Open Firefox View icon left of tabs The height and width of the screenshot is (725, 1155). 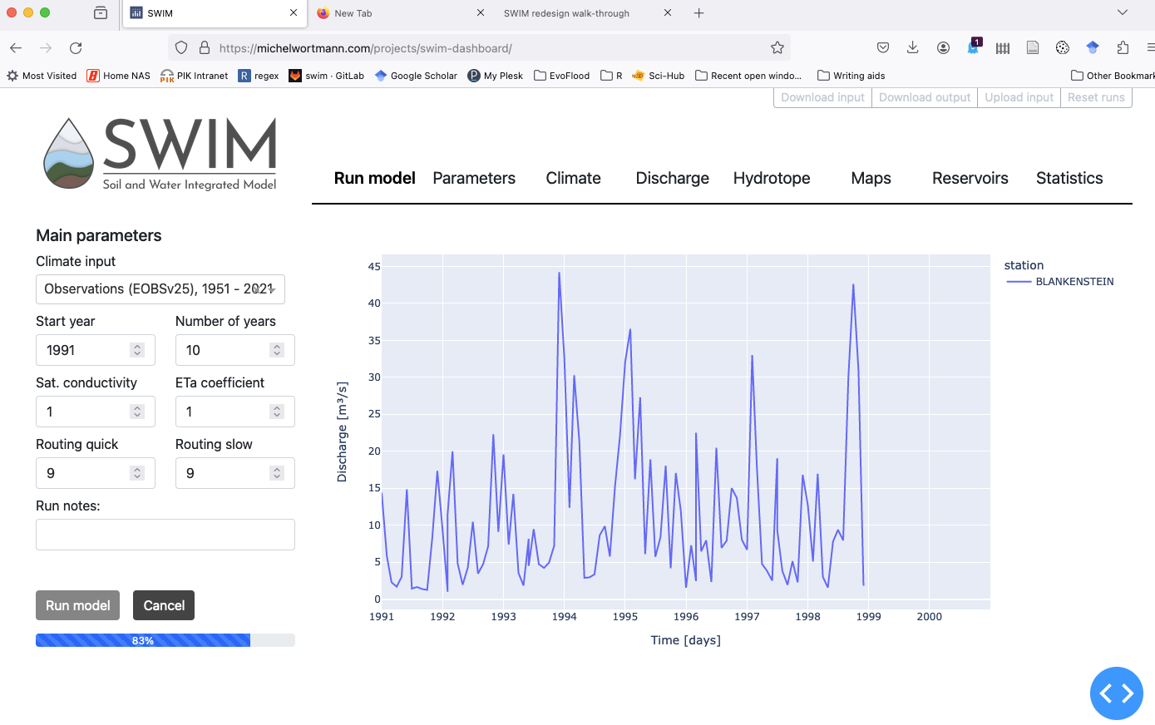click(x=101, y=13)
